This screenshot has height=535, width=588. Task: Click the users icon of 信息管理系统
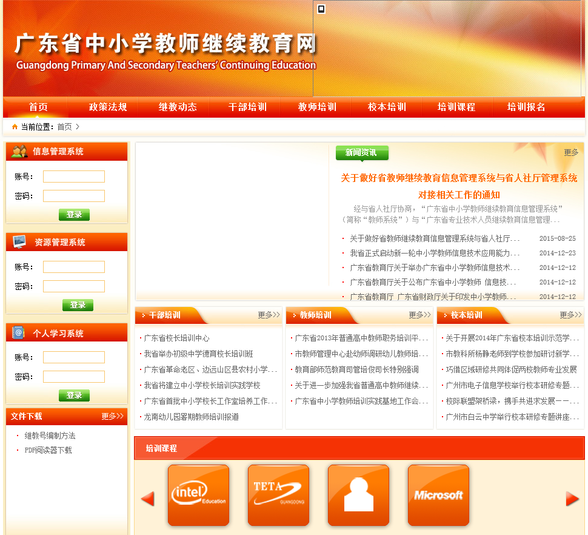tap(19, 151)
